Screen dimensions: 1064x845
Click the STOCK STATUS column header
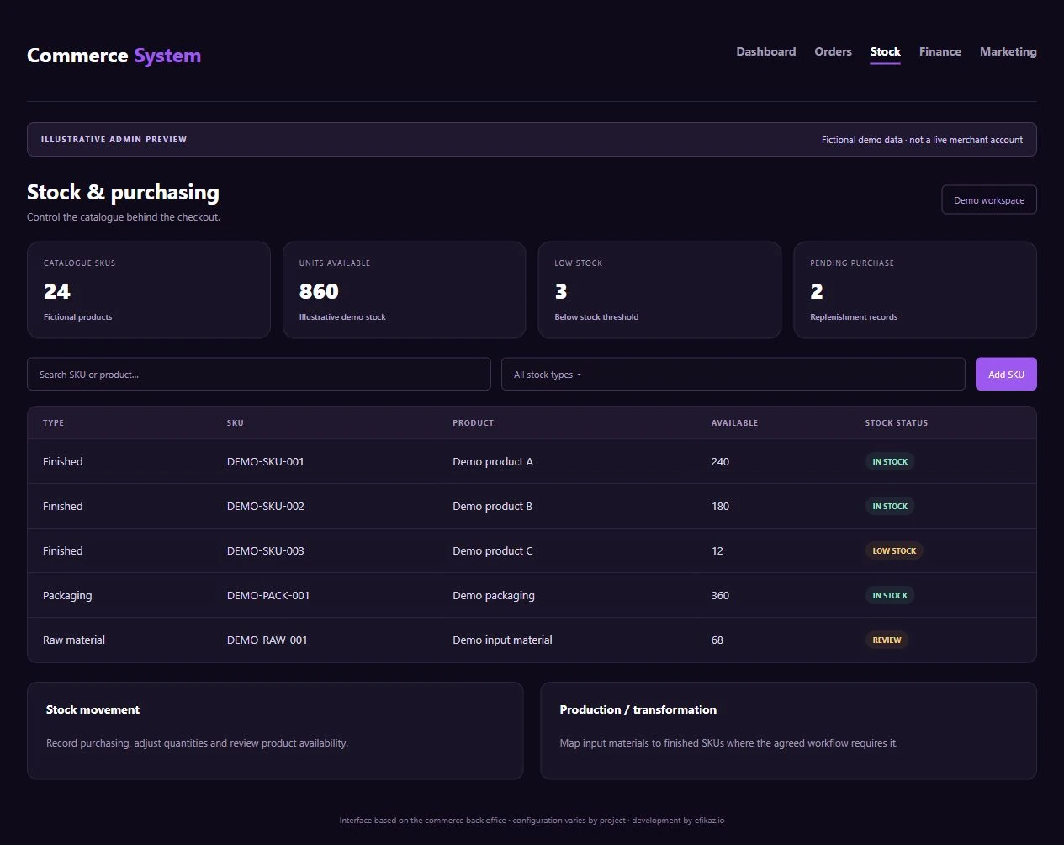pos(897,422)
